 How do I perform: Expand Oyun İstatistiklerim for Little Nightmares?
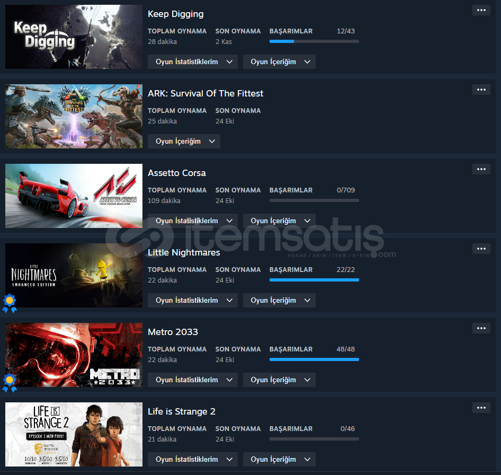[193, 301]
